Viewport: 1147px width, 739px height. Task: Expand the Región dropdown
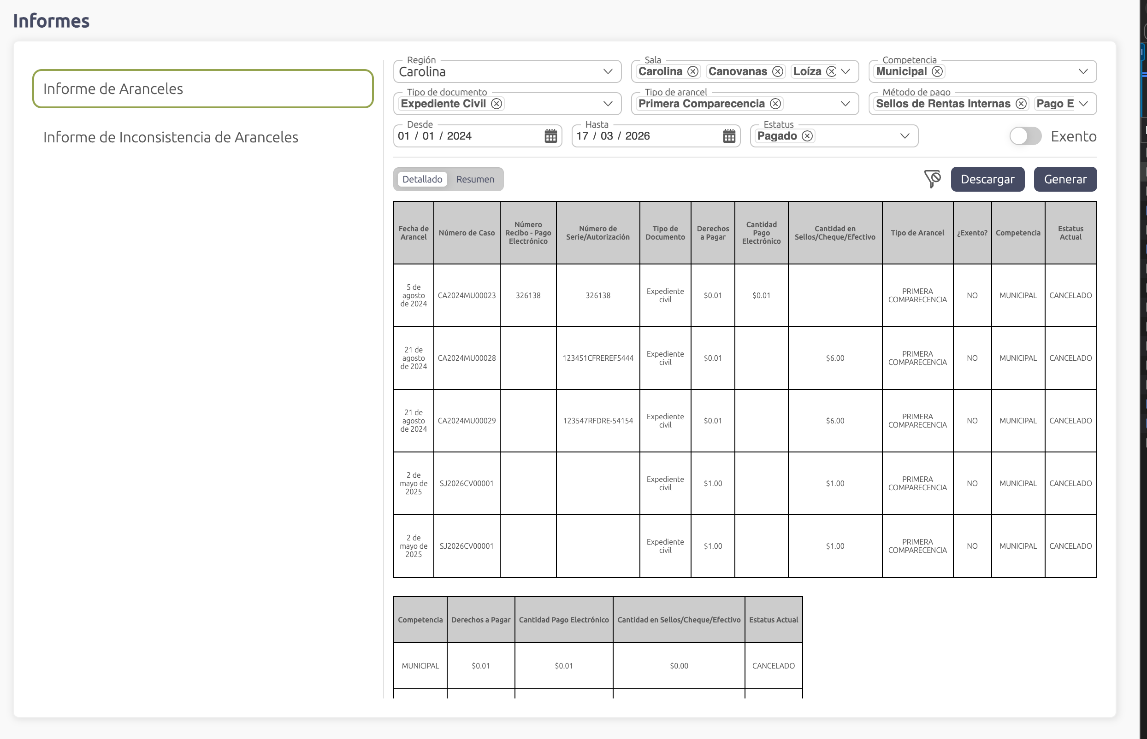(607, 71)
